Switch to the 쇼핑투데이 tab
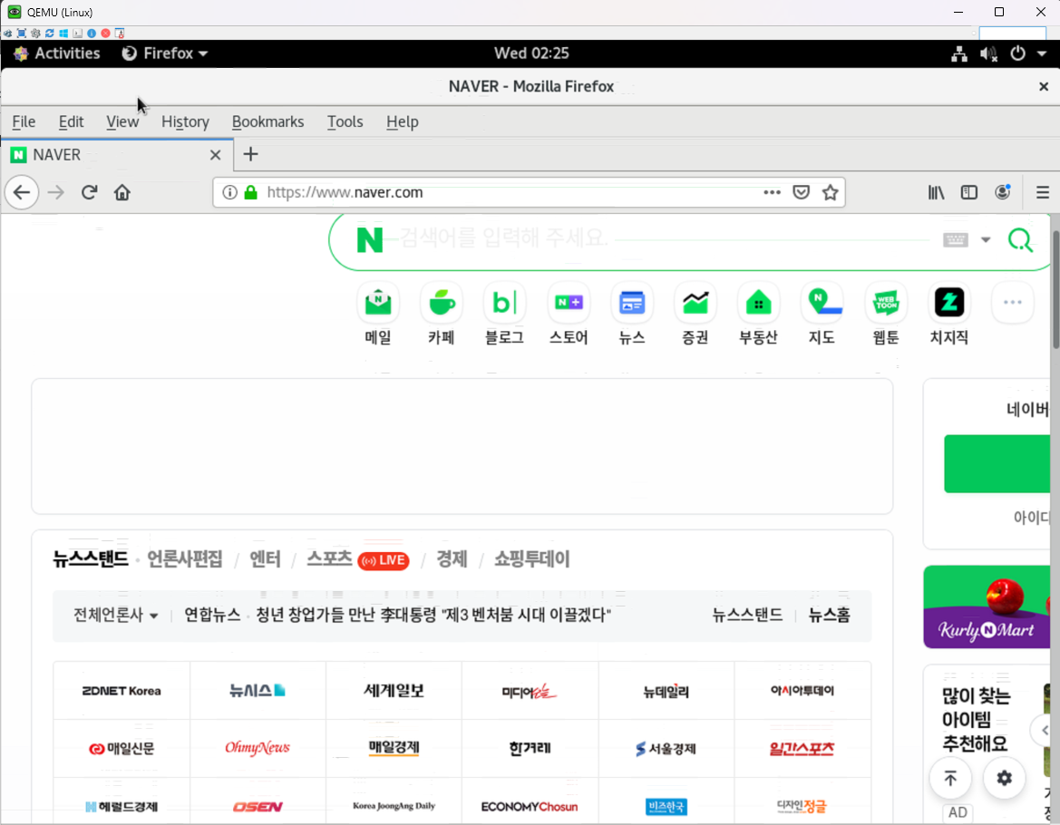Image resolution: width=1060 pixels, height=825 pixels. tap(532, 558)
